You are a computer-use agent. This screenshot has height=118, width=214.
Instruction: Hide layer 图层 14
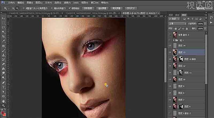click(170, 46)
